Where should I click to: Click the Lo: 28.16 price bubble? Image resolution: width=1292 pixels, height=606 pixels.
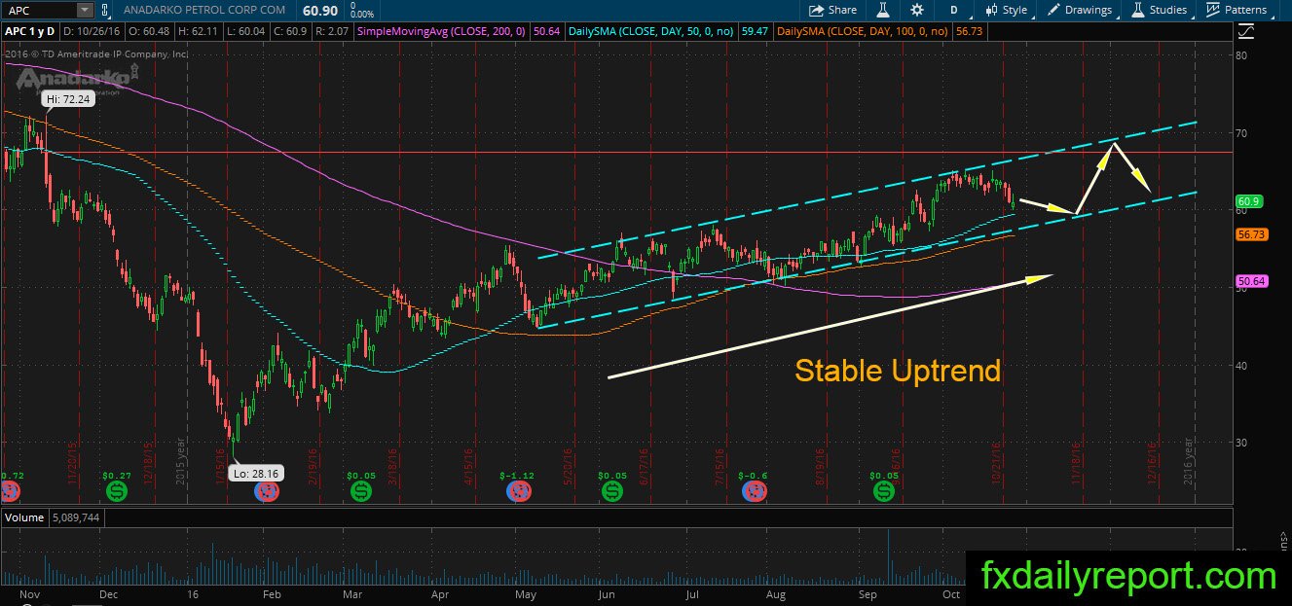coord(257,472)
